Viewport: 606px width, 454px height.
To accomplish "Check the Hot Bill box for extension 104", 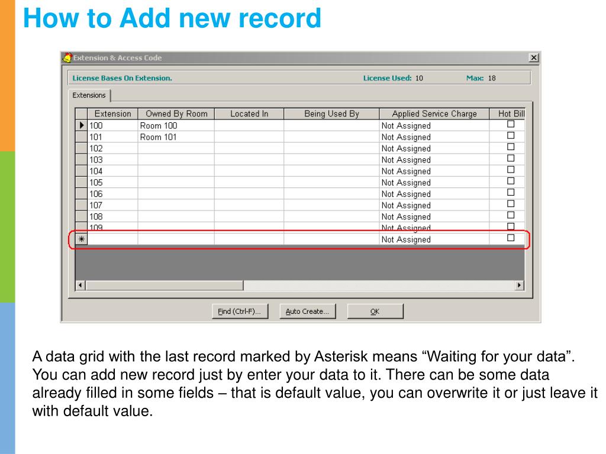I will pos(511,170).
